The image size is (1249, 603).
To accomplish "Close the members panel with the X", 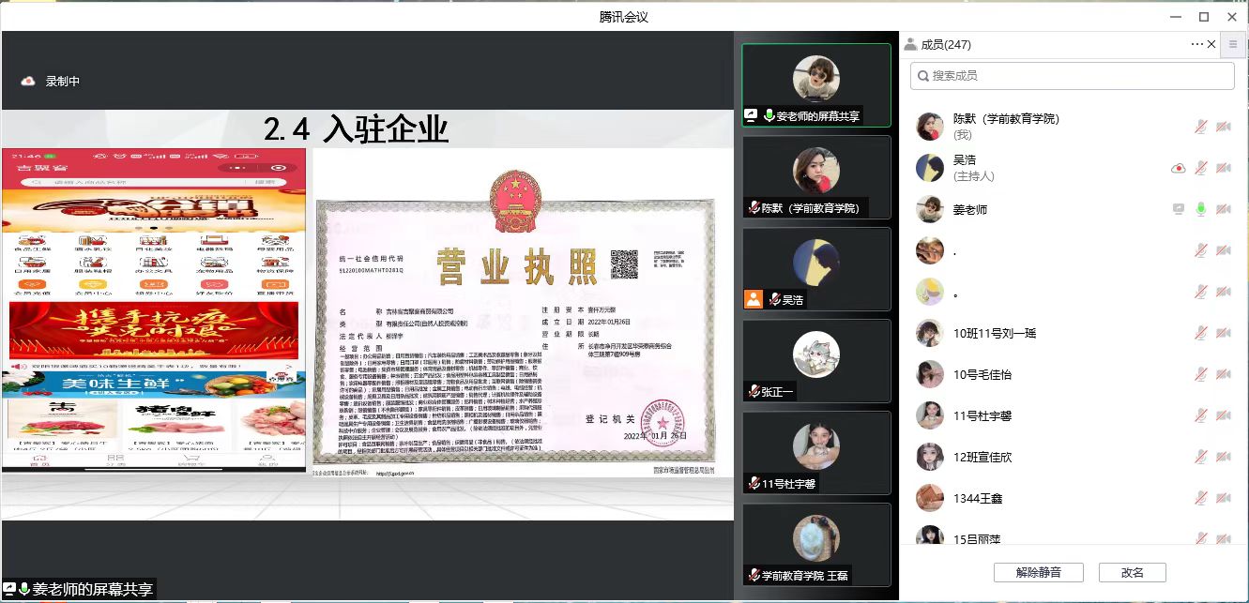I will [x=1211, y=44].
